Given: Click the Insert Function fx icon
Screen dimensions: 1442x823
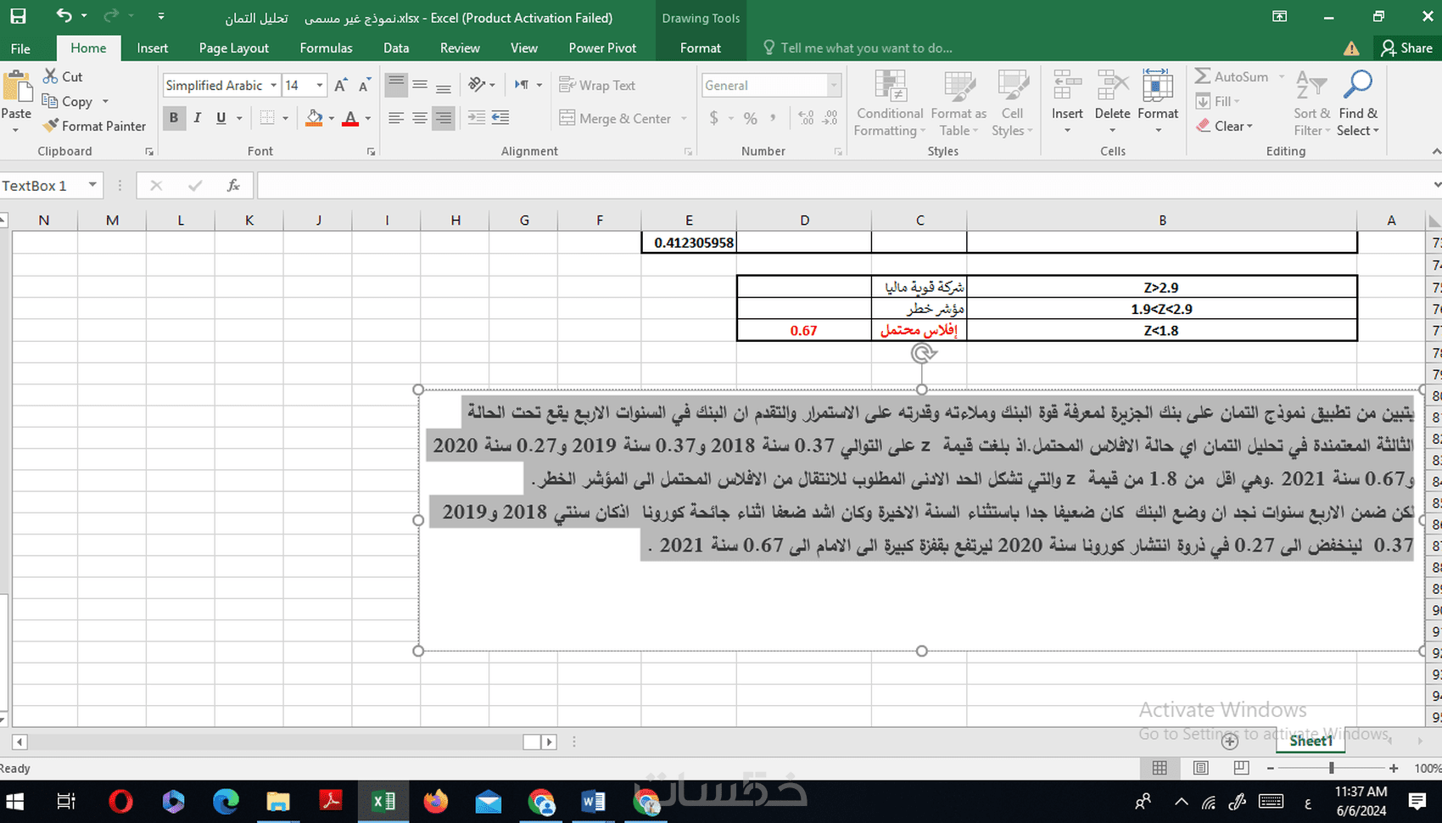Looking at the screenshot, I should pyautogui.click(x=233, y=185).
